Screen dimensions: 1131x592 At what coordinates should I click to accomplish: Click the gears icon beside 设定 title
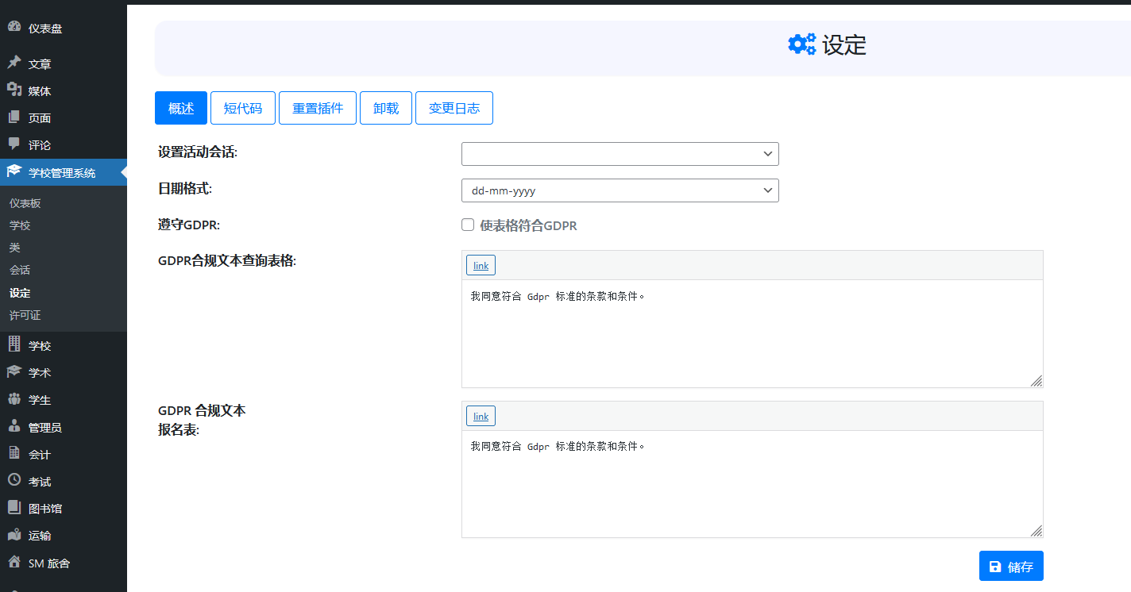(801, 44)
